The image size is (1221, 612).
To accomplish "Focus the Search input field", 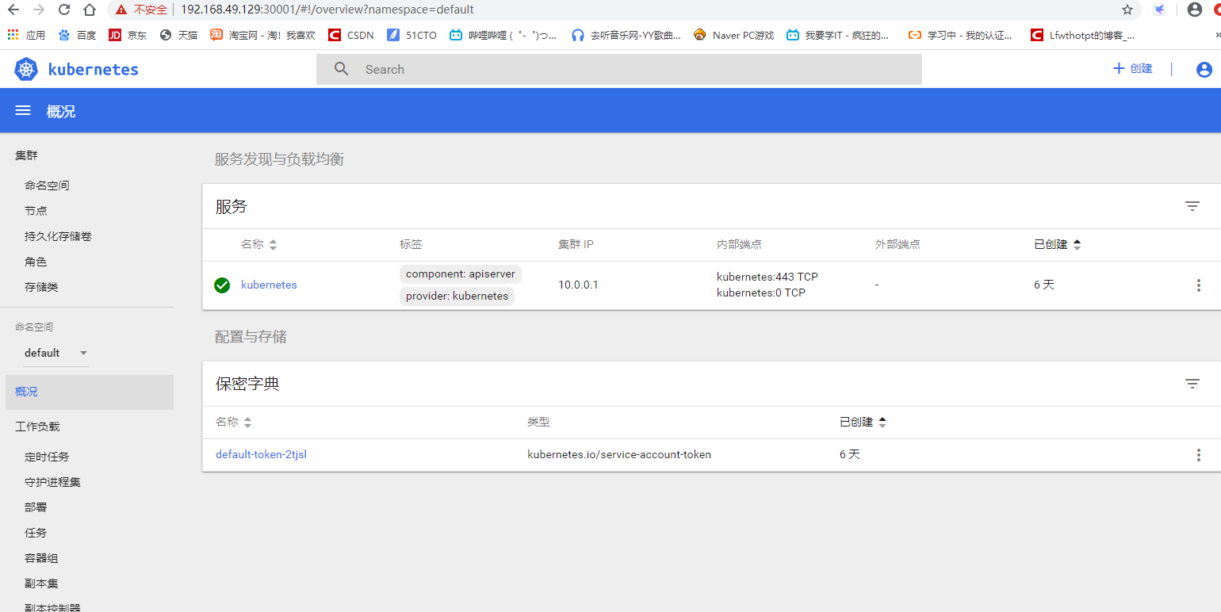I will [x=619, y=70].
